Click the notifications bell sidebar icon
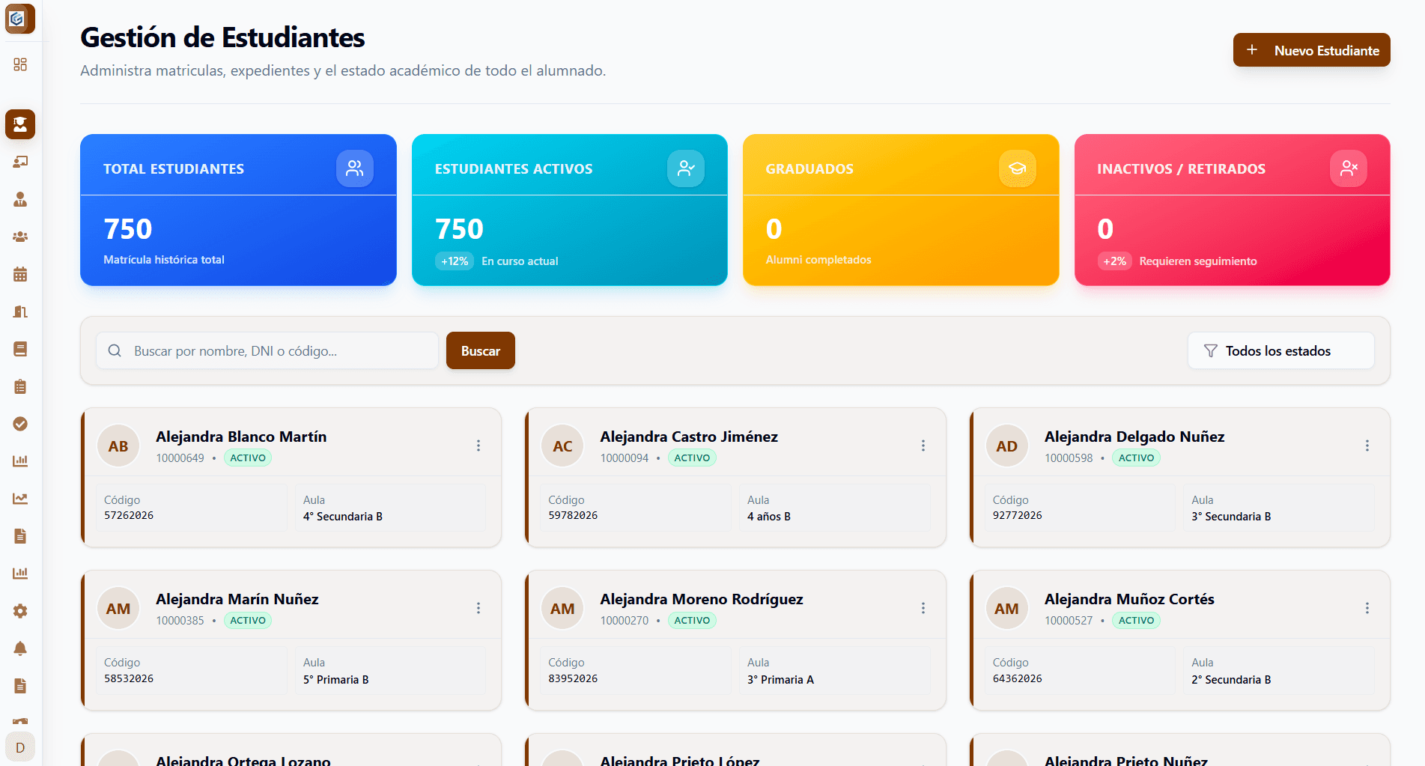The height and width of the screenshot is (766, 1425). (x=20, y=648)
